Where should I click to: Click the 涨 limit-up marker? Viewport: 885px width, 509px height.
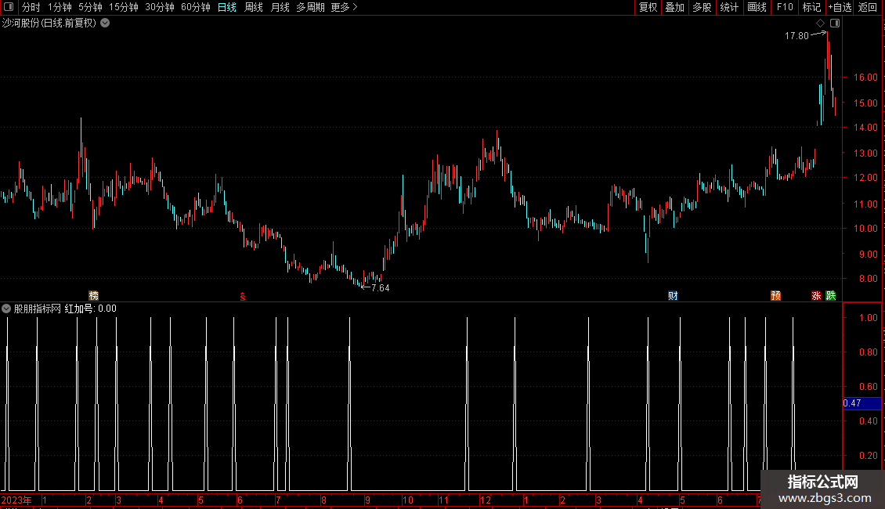(x=816, y=296)
